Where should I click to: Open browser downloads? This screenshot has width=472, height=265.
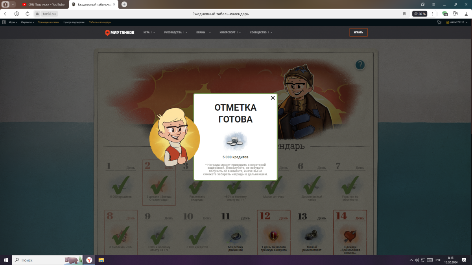[465, 14]
